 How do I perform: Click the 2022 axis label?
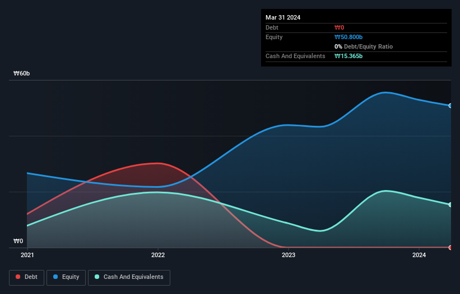158,255
